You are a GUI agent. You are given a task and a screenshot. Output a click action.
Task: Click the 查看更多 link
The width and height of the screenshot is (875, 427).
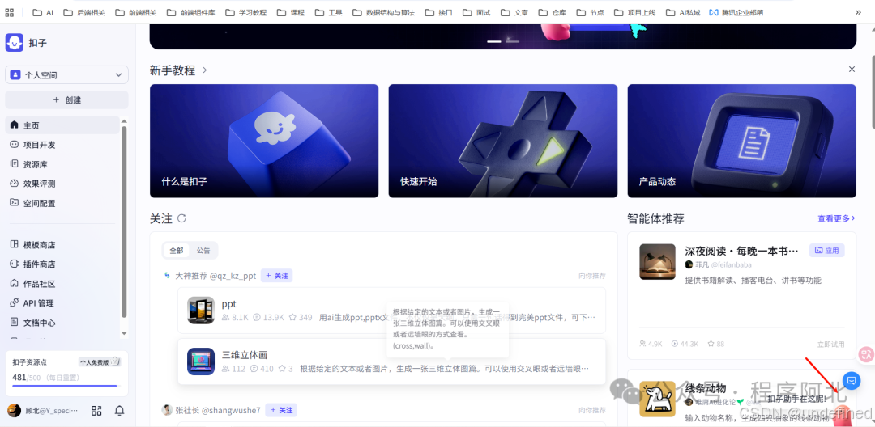click(x=836, y=219)
